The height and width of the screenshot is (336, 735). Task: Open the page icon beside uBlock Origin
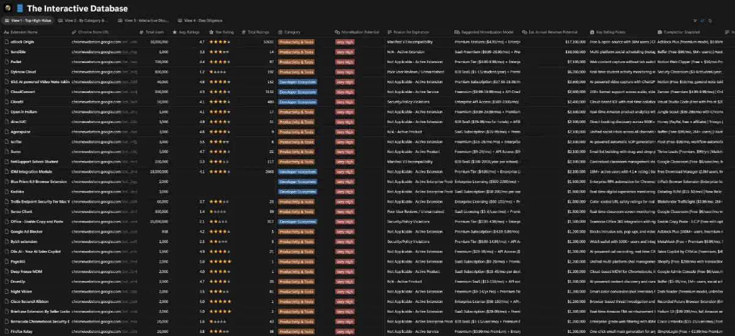6,42
